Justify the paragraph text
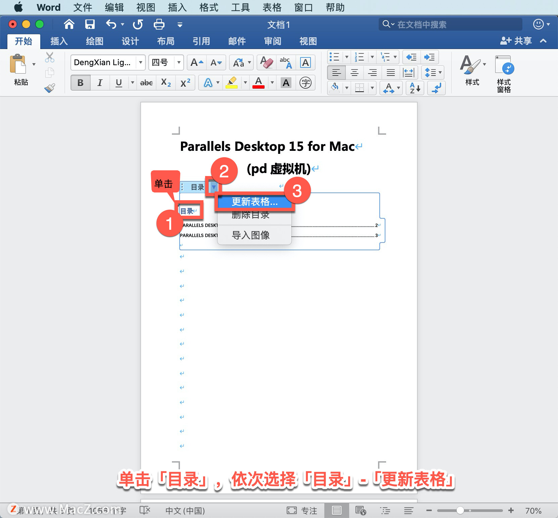558x518 pixels. (391, 72)
